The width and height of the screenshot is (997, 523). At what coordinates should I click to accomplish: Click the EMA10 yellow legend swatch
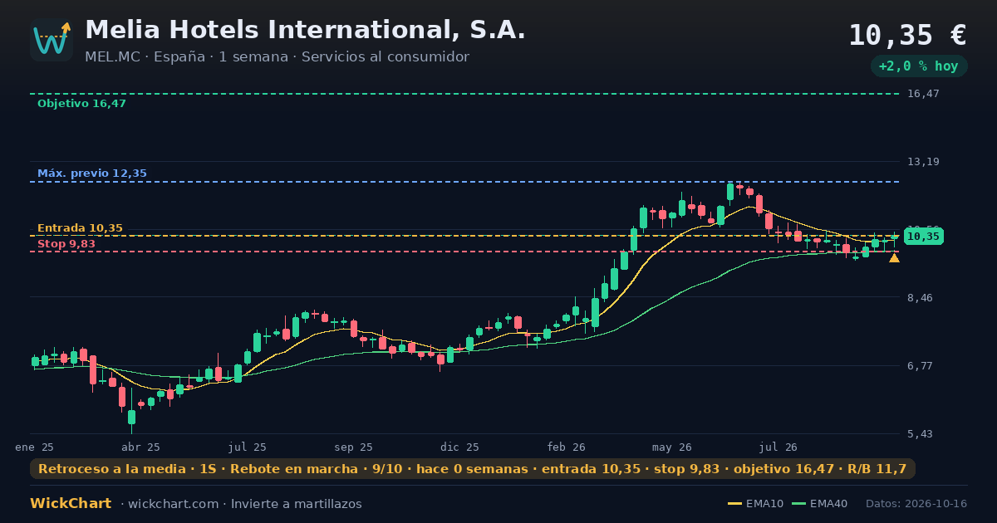pos(735,504)
